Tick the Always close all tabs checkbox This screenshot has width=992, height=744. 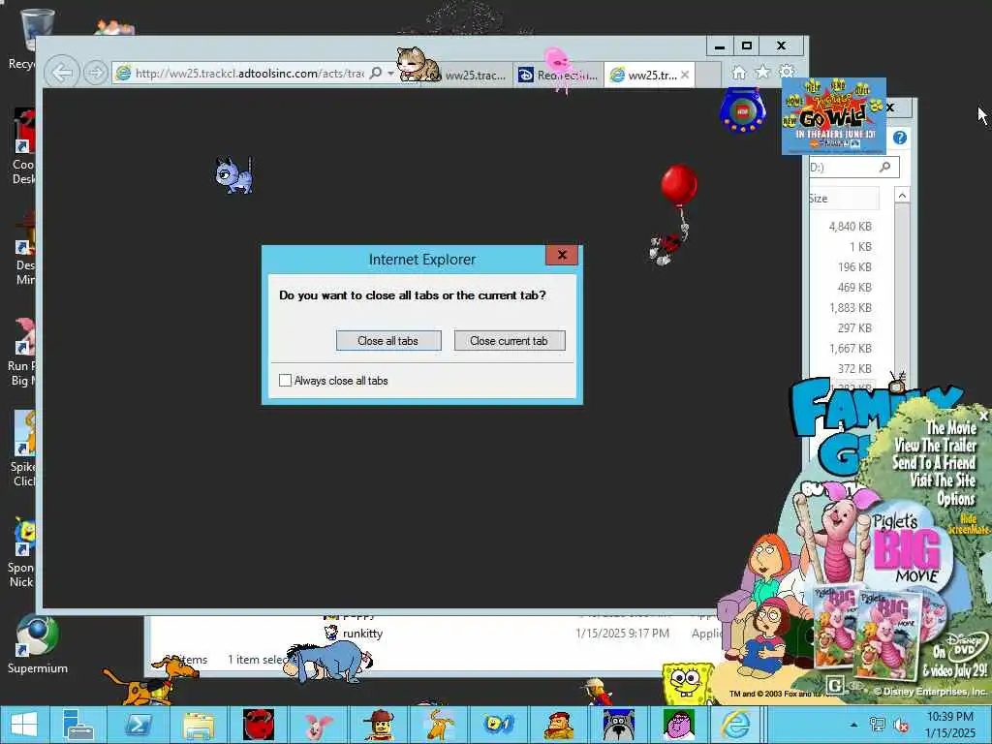[286, 380]
